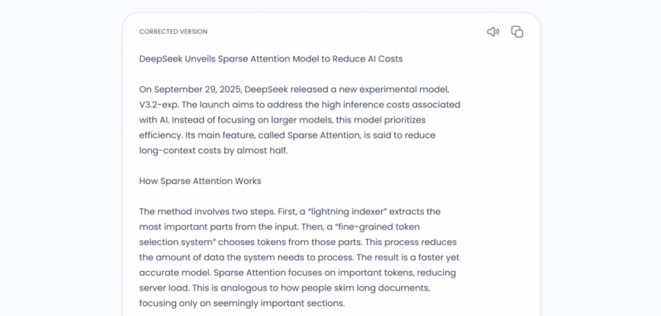Click the "CORRECTED VERSION" label
The width and height of the screenshot is (661, 316).
[x=173, y=32]
